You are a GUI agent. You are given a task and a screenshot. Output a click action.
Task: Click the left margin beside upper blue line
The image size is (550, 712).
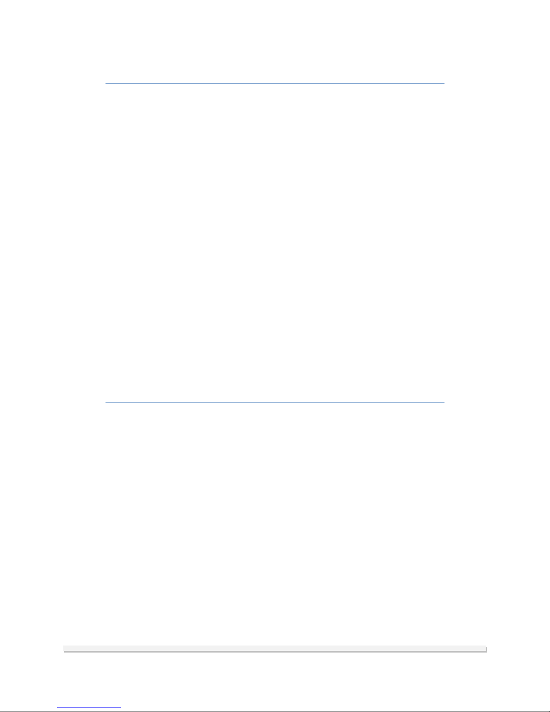click(53, 83)
